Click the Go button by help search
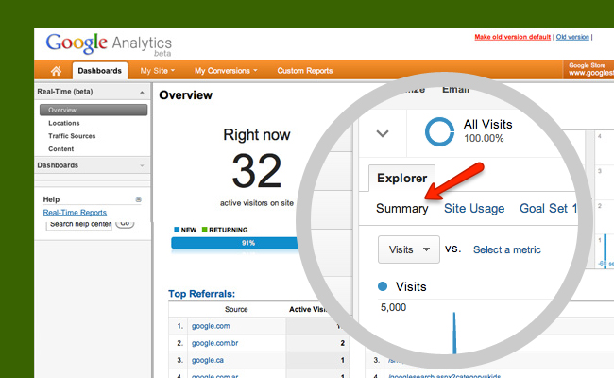 pyautogui.click(x=125, y=224)
